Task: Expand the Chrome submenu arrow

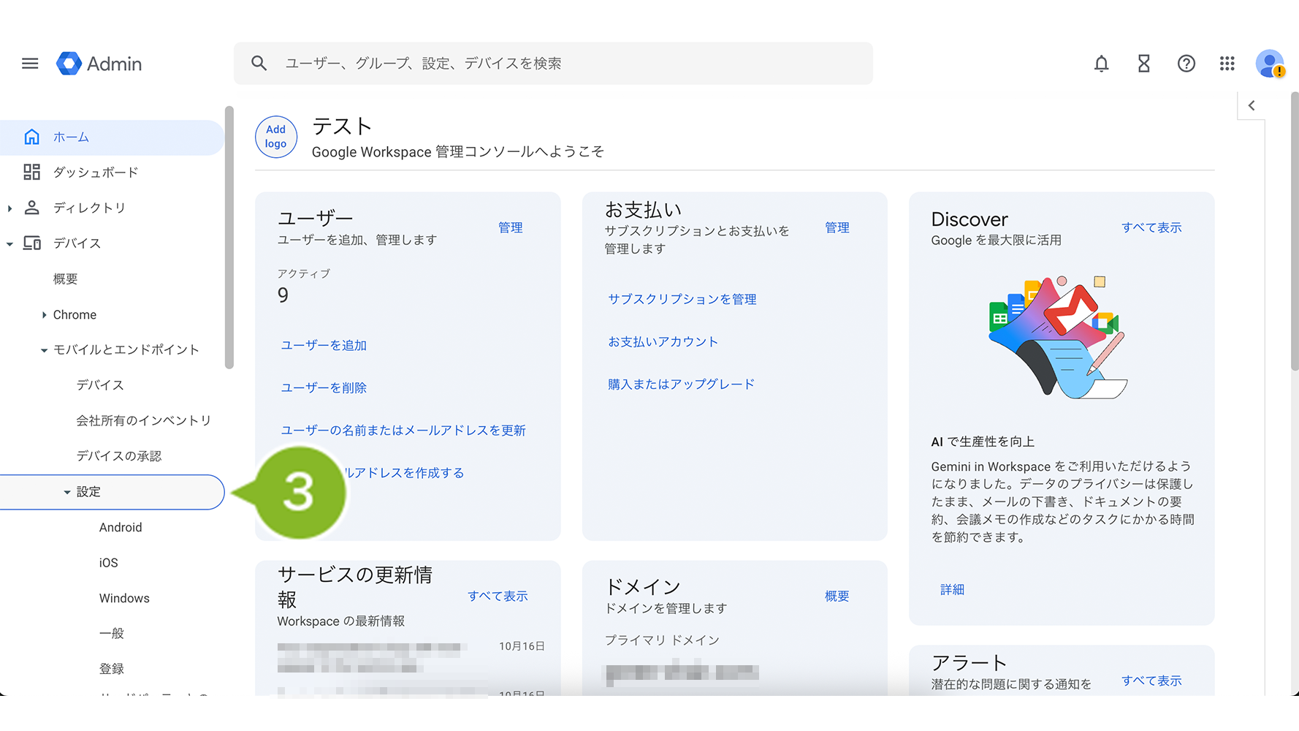Action: (44, 315)
